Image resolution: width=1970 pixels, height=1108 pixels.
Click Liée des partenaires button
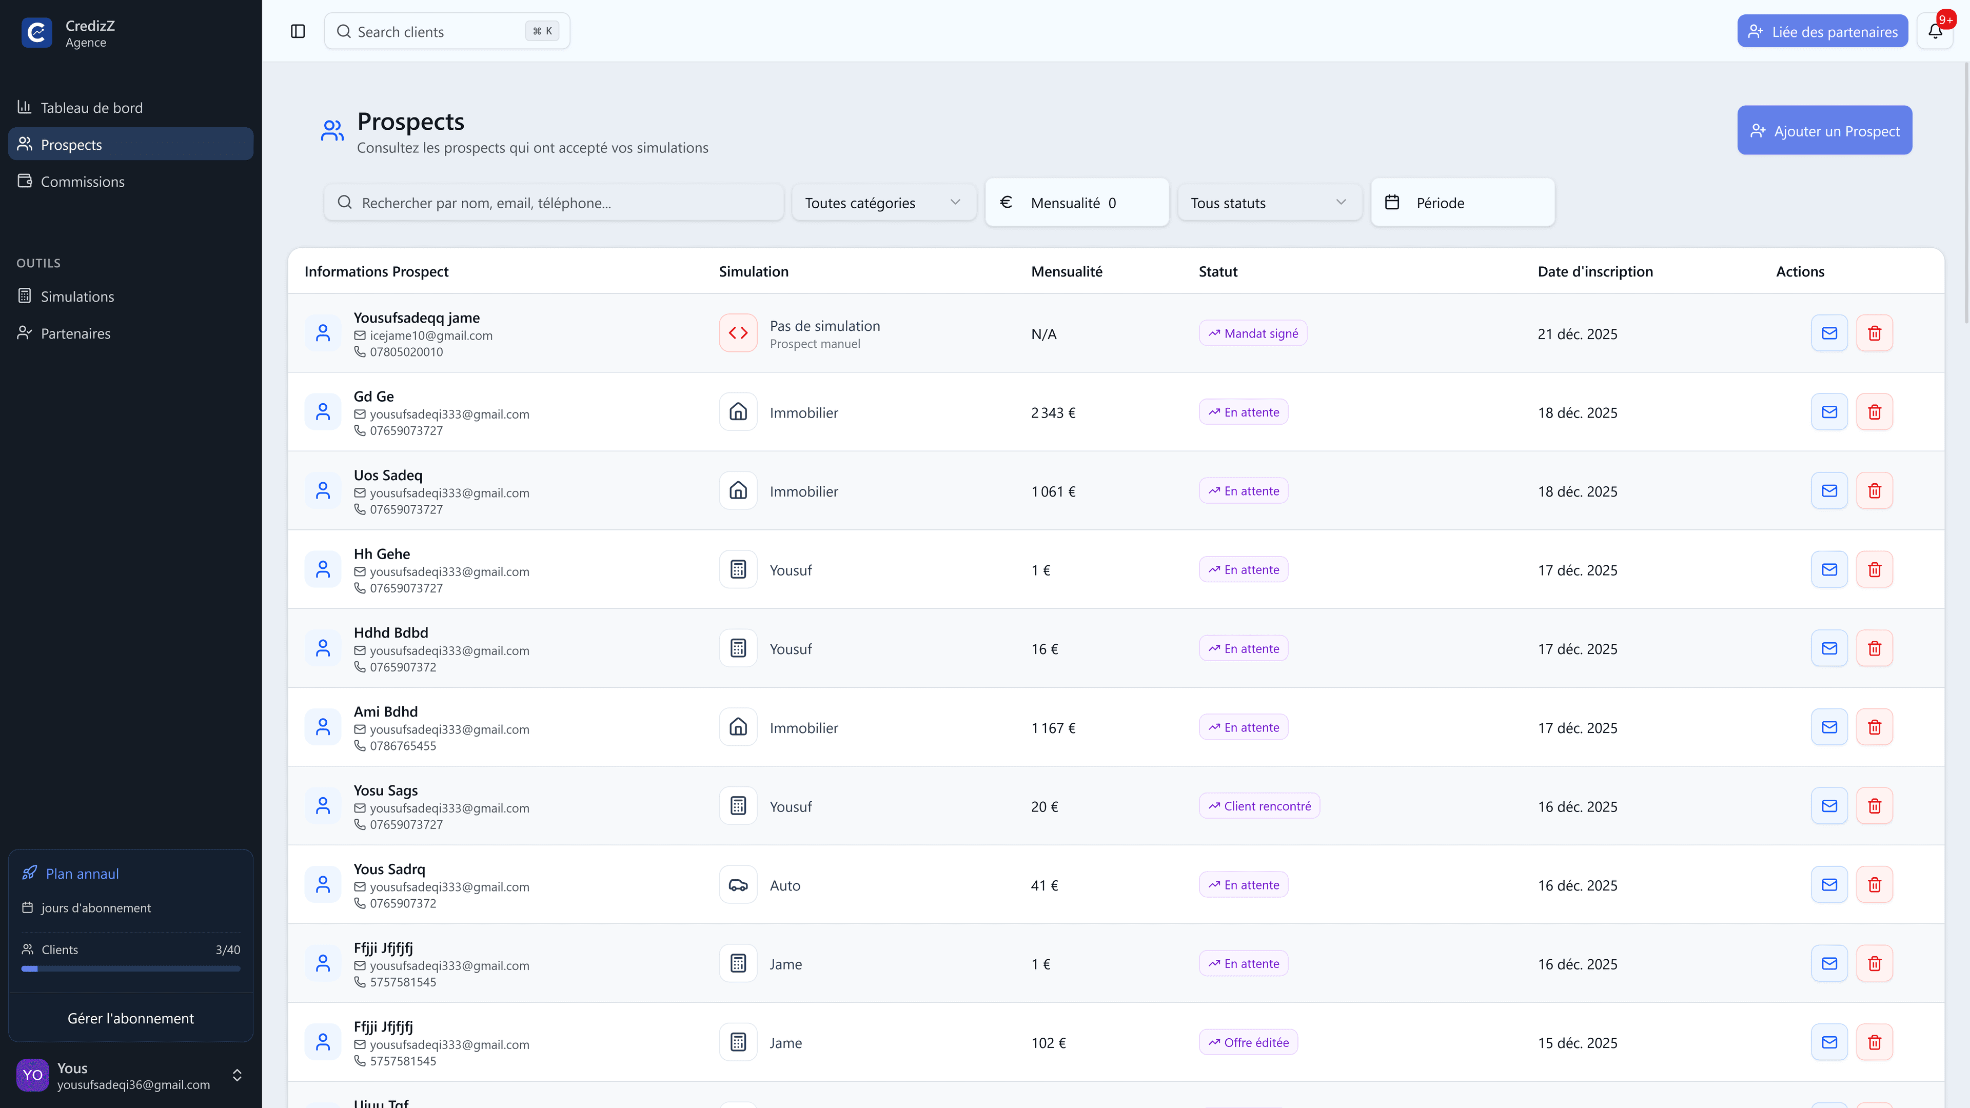click(1822, 31)
